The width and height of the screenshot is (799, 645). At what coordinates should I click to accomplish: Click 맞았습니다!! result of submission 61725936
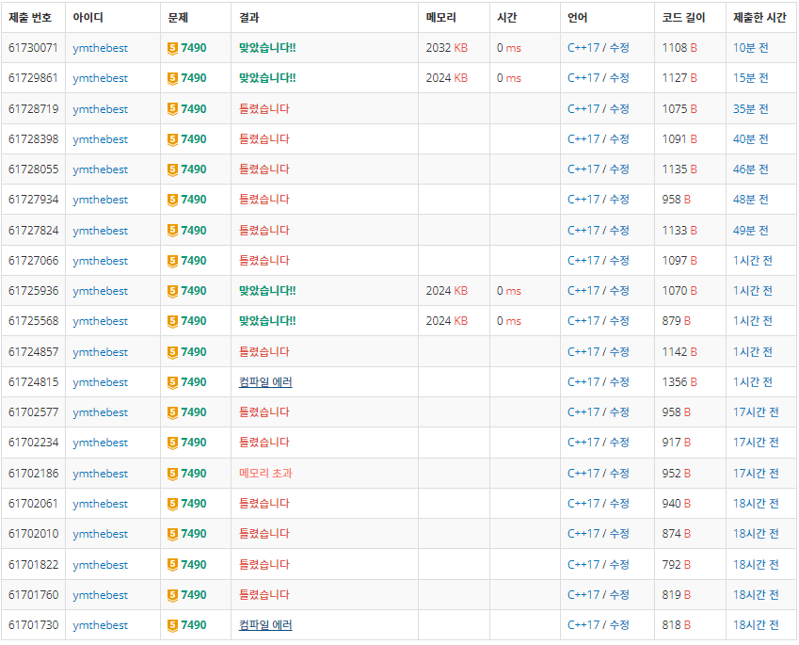(x=267, y=291)
